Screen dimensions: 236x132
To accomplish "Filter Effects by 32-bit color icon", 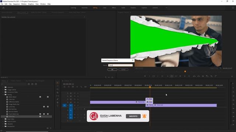I will (x=32, y=84).
